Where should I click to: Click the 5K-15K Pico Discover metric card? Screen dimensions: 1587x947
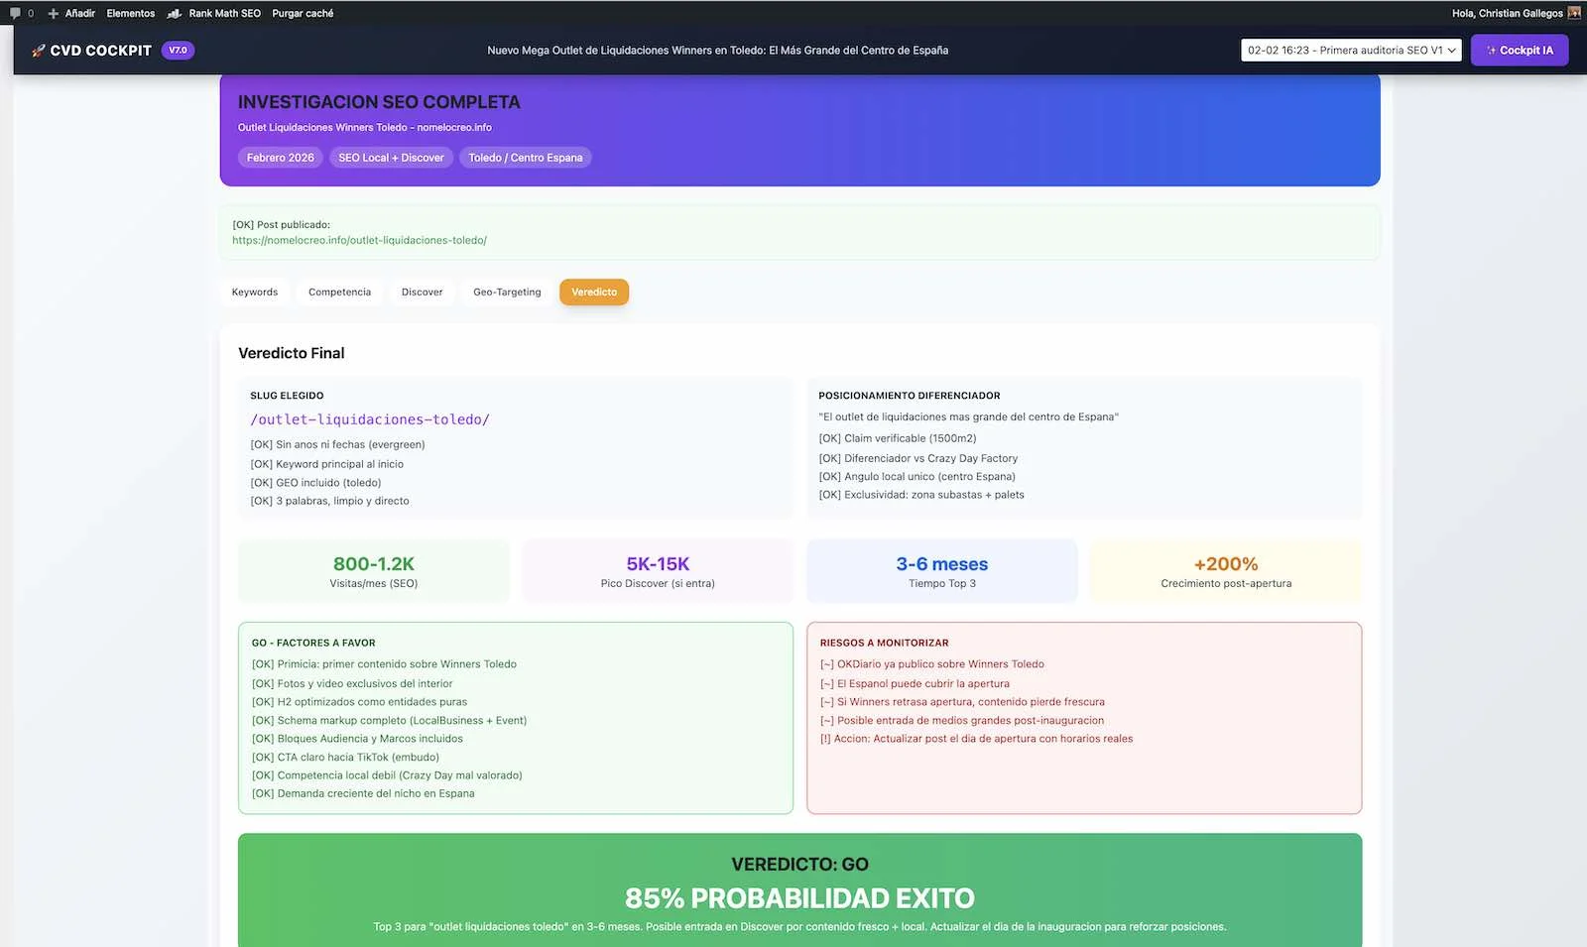tap(657, 570)
